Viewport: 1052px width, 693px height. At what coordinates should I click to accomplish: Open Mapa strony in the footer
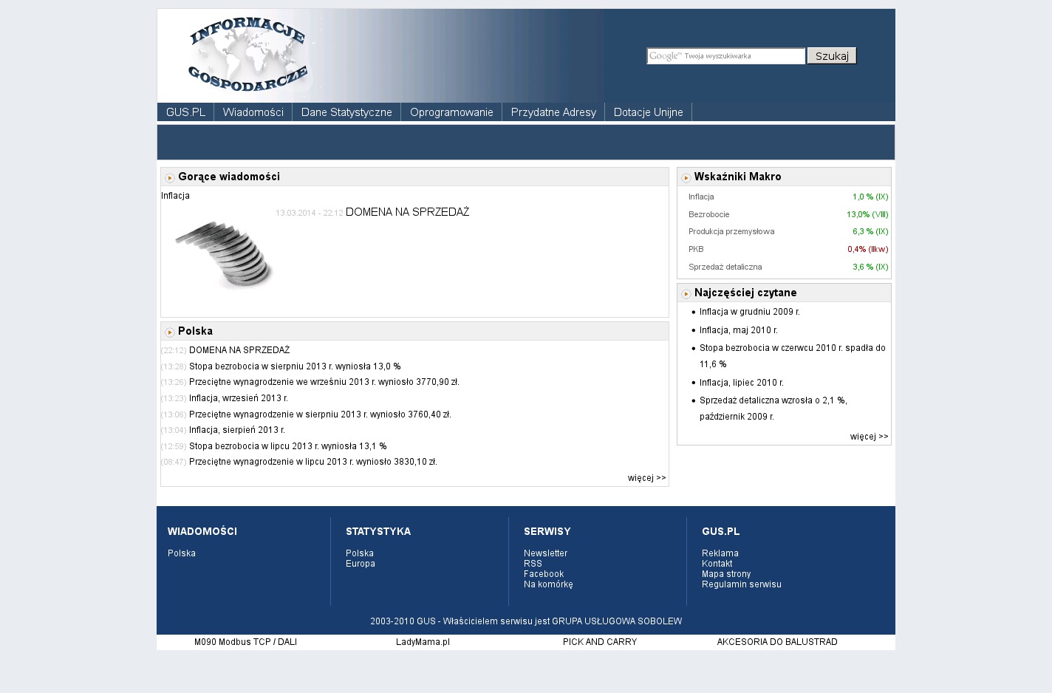point(725,574)
